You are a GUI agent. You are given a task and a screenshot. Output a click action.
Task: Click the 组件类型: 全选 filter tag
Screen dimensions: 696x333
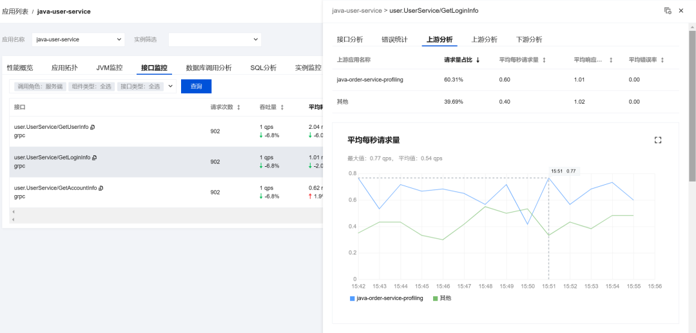tap(92, 86)
